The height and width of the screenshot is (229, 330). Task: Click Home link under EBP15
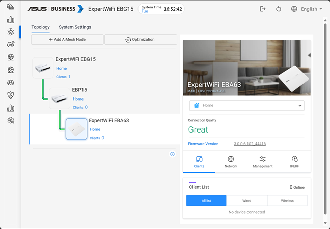click(78, 99)
